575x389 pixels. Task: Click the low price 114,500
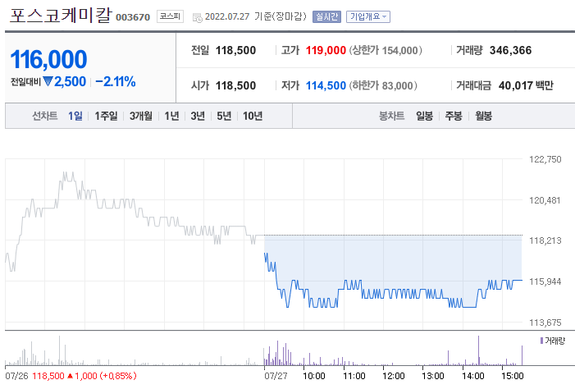pos(326,85)
